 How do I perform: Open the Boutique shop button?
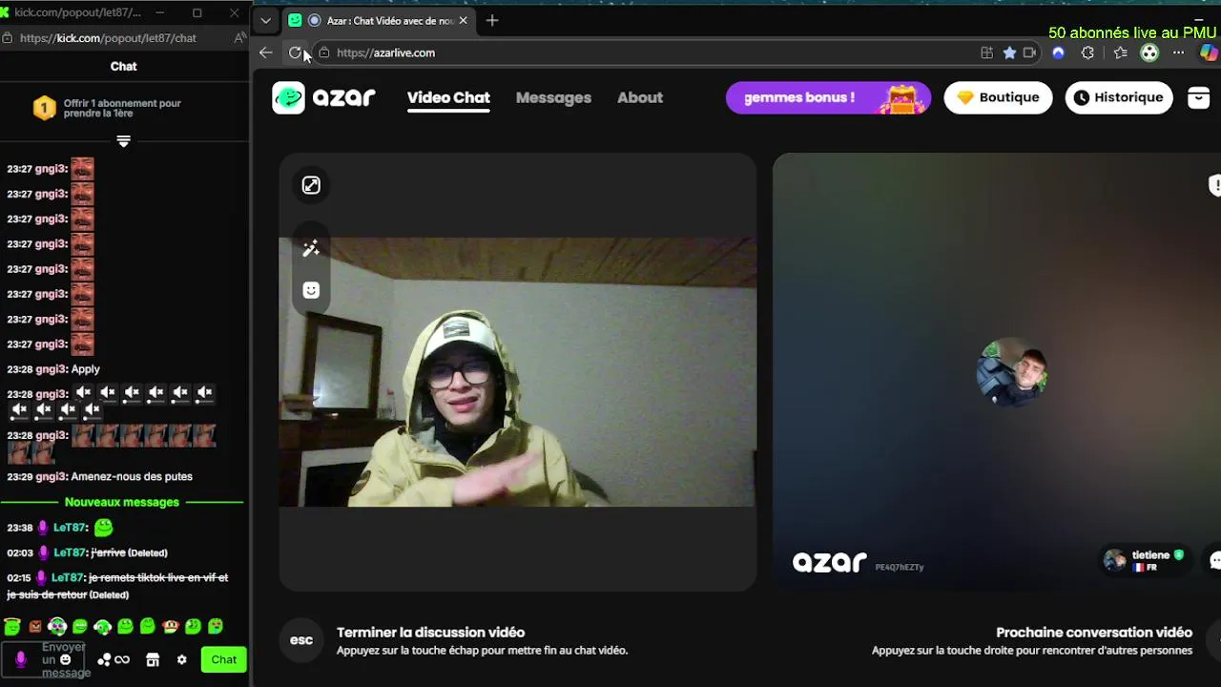pos(998,97)
